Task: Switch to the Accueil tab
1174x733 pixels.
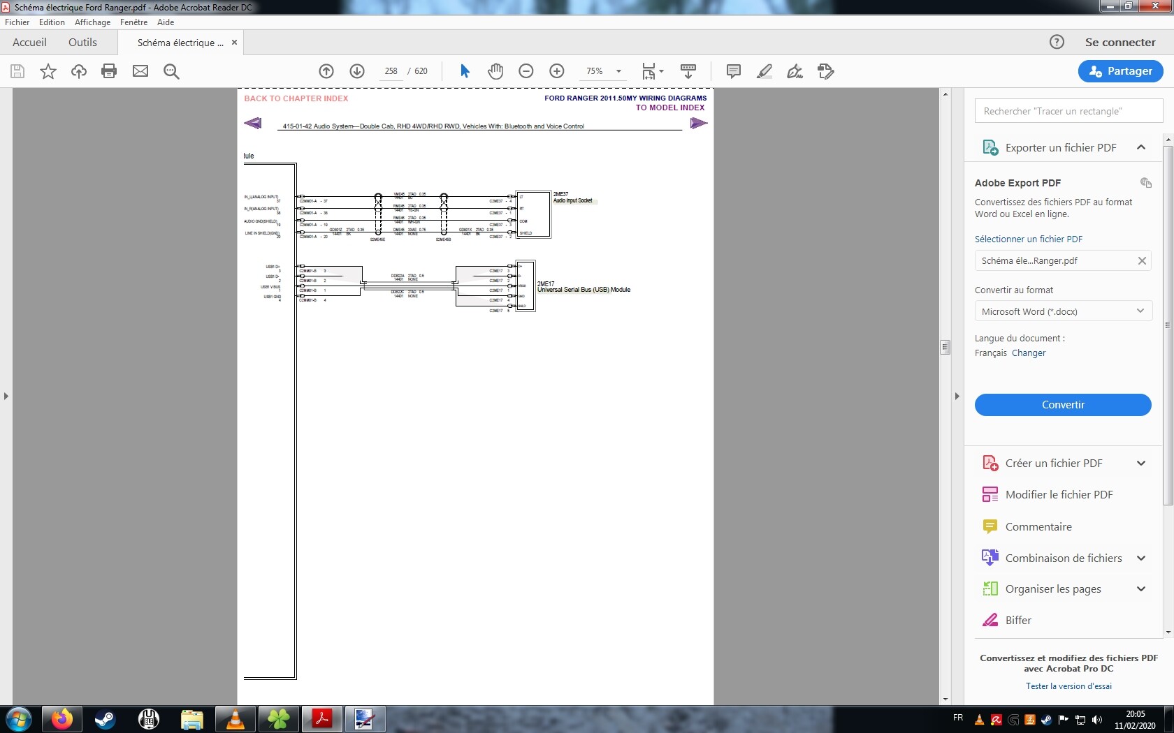Action: tap(29, 42)
